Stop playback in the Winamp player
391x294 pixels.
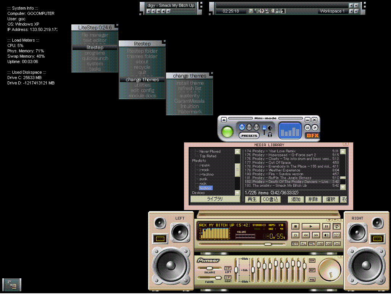tap(295, 226)
